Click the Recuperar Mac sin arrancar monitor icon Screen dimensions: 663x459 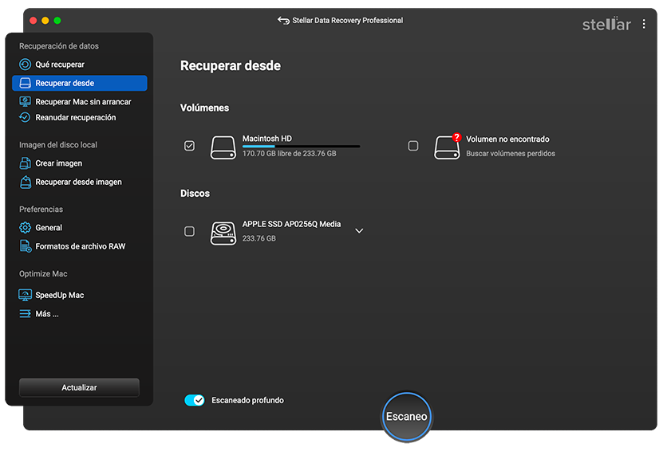click(x=25, y=102)
